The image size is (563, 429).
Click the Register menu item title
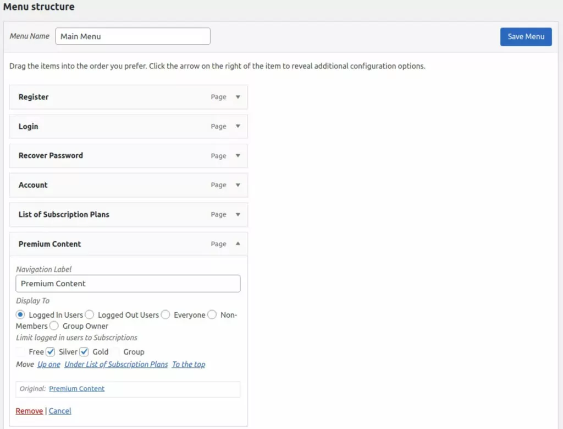click(34, 97)
